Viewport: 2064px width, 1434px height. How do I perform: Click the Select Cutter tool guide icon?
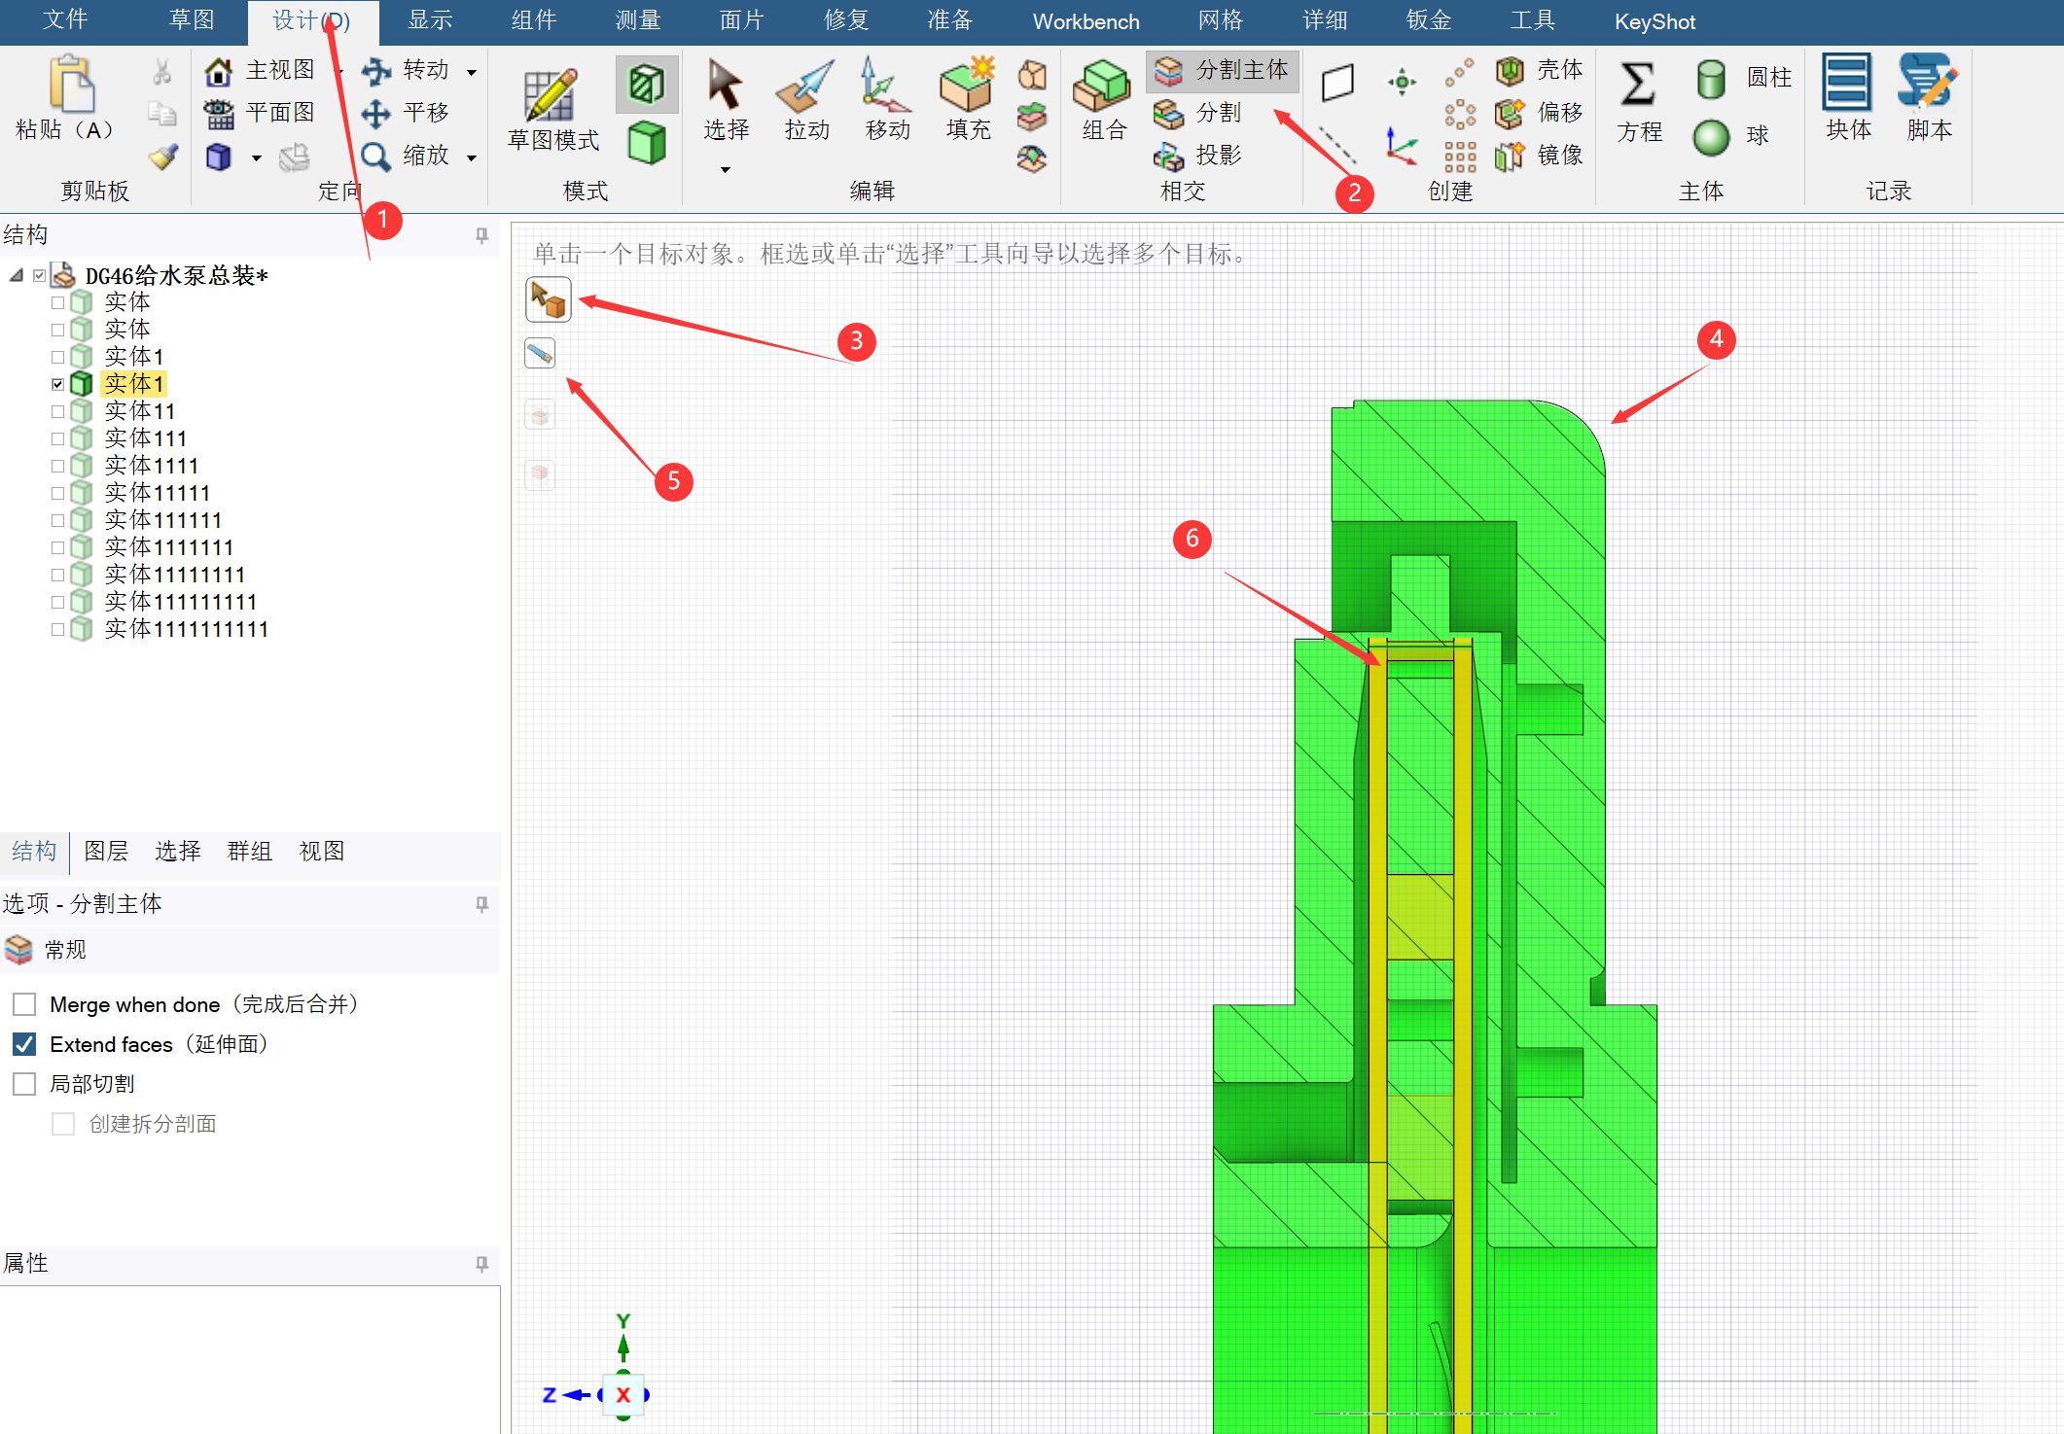541,353
